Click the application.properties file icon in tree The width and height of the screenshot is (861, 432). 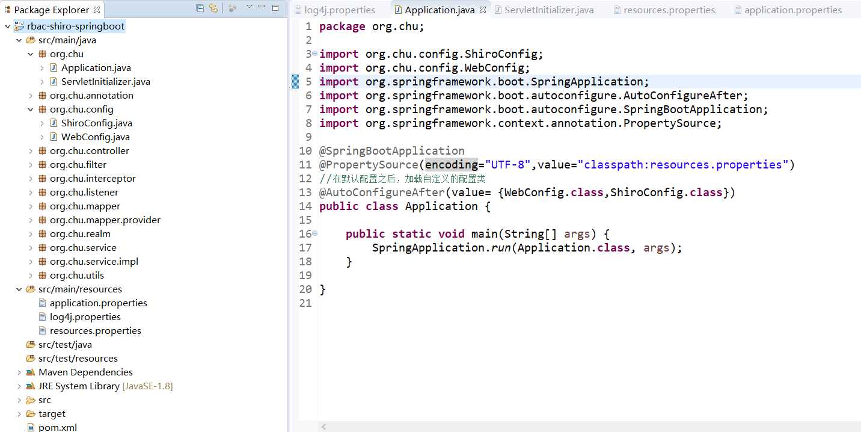(42, 303)
